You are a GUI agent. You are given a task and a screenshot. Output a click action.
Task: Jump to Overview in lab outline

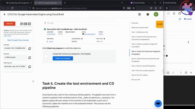click(135, 23)
